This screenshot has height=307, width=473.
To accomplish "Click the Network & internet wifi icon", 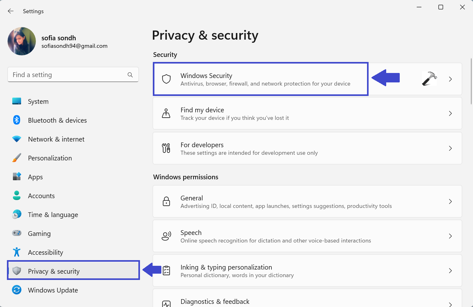I will [x=17, y=139].
